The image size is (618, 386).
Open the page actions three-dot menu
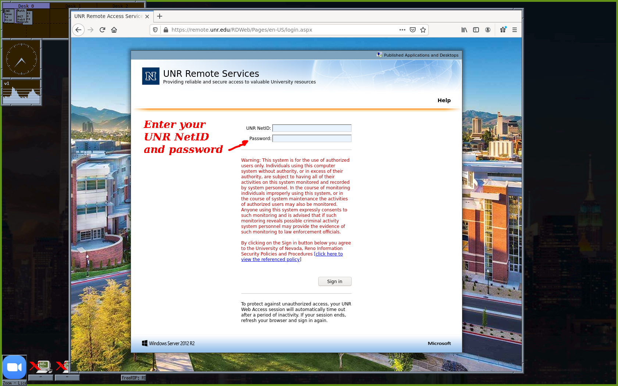pyautogui.click(x=402, y=30)
